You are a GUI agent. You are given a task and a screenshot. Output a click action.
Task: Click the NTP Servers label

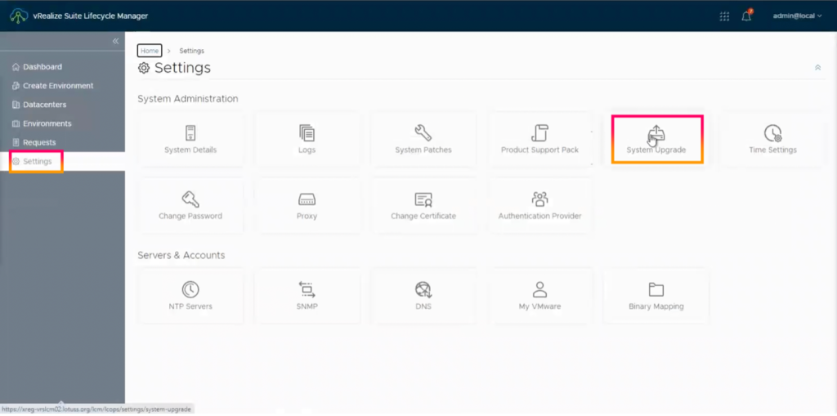[190, 306]
